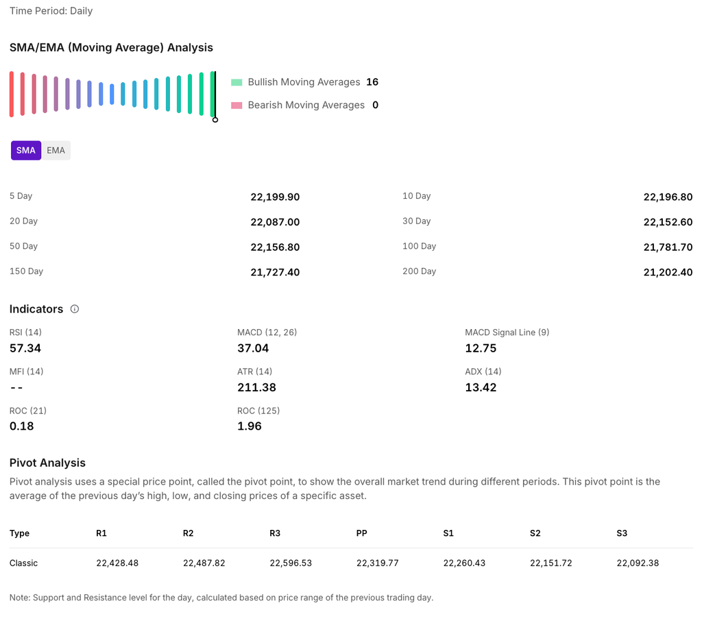
Task: Click the 5 Day SMA value 22,199.90
Action: (275, 197)
